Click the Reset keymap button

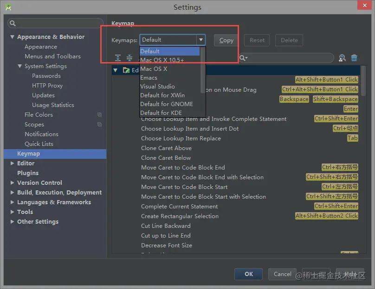click(x=257, y=40)
